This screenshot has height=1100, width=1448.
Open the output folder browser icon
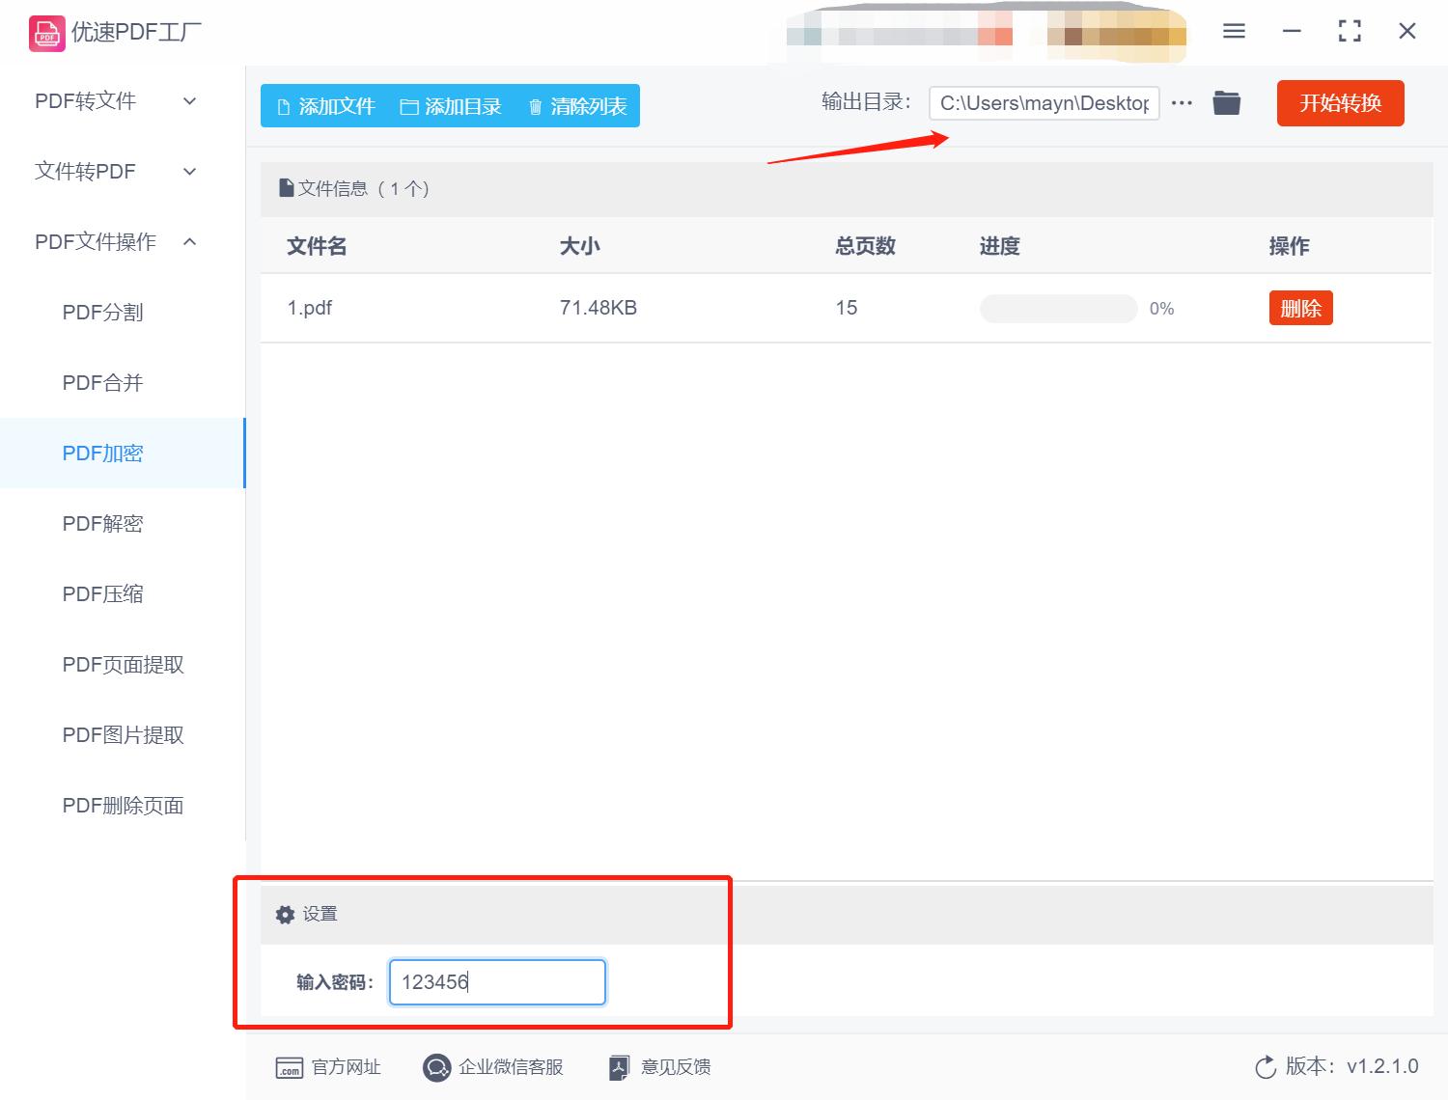point(1226,102)
